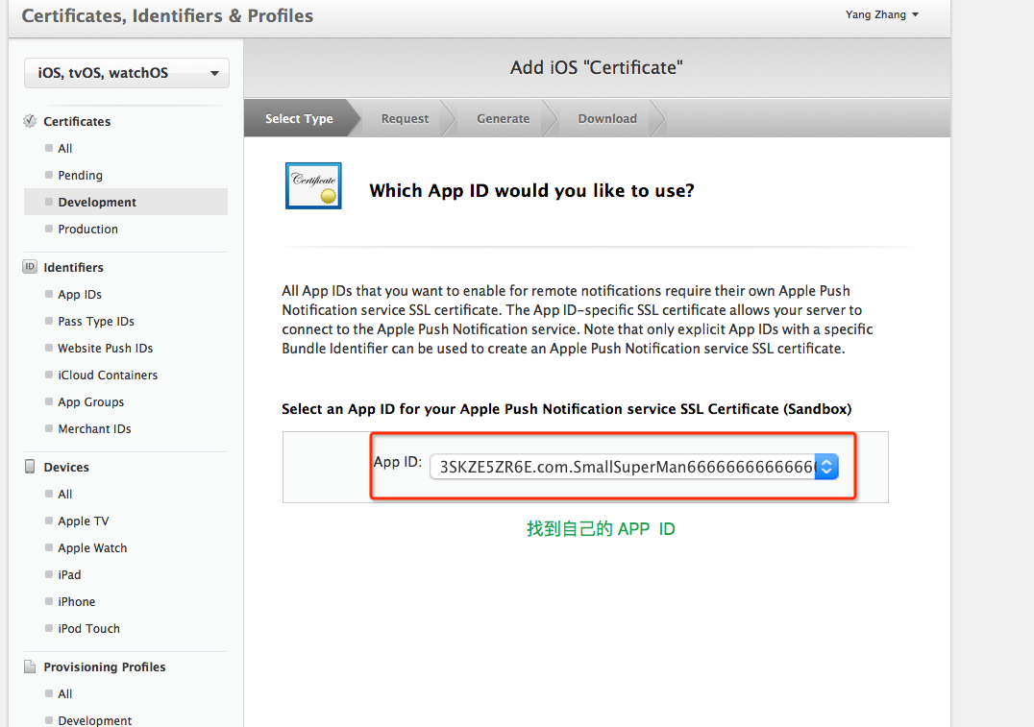
Task: Select the Download step
Action: pos(607,119)
